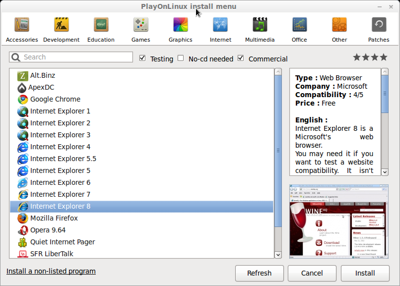This screenshot has height=286, width=400.
Task: Click the Internet Explorer 5.5 icon
Action: pos(23,159)
